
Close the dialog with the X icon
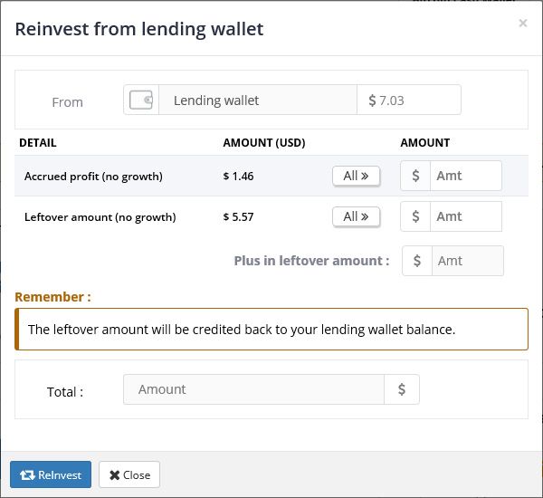pos(523,24)
